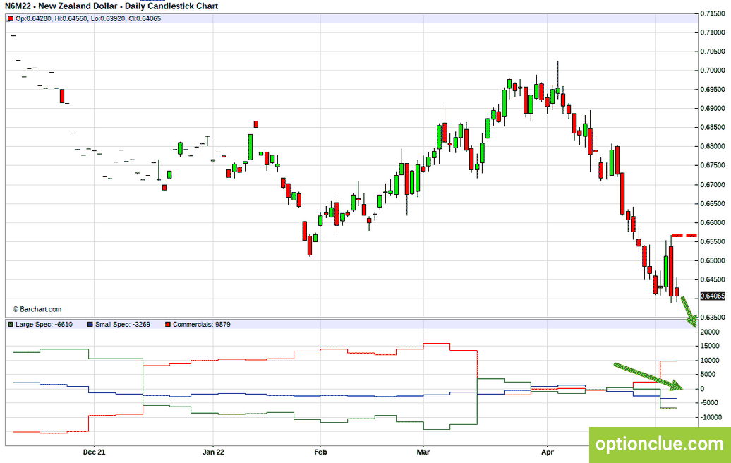731x463 pixels.
Task: Click the chart title N6M22 New Zealand Dollar
Action: pos(111,6)
